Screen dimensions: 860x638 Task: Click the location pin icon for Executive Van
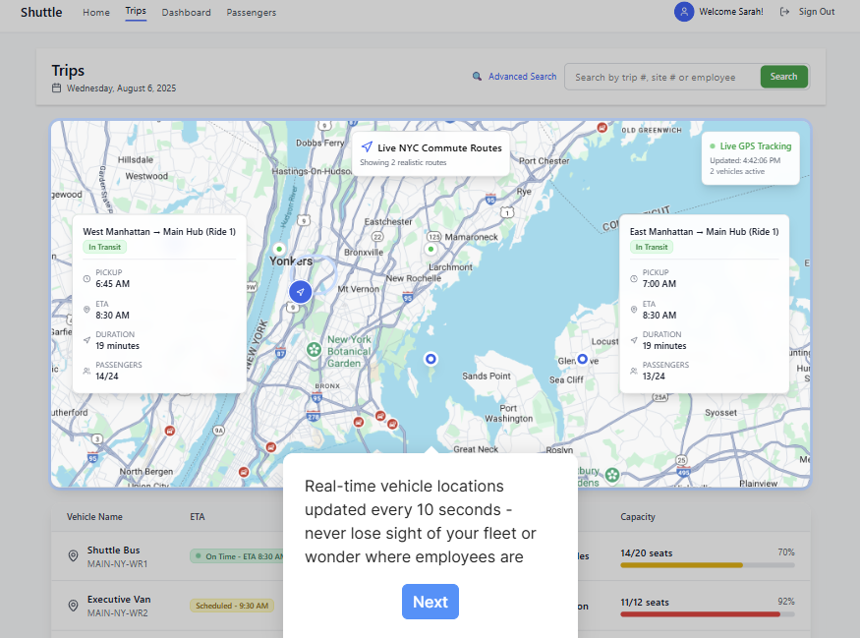(73, 606)
